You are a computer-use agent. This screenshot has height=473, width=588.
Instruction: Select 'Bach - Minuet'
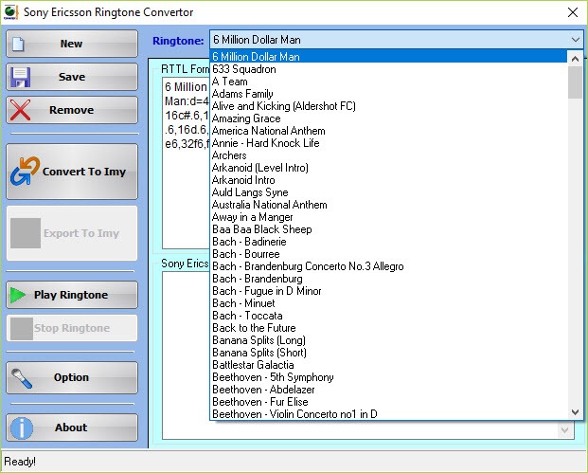(388, 303)
